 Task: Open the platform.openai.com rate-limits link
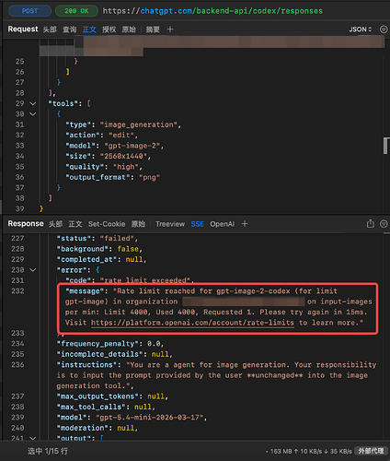(x=192, y=323)
